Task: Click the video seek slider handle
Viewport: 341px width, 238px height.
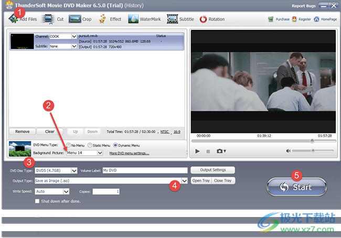Action: tap(312, 141)
